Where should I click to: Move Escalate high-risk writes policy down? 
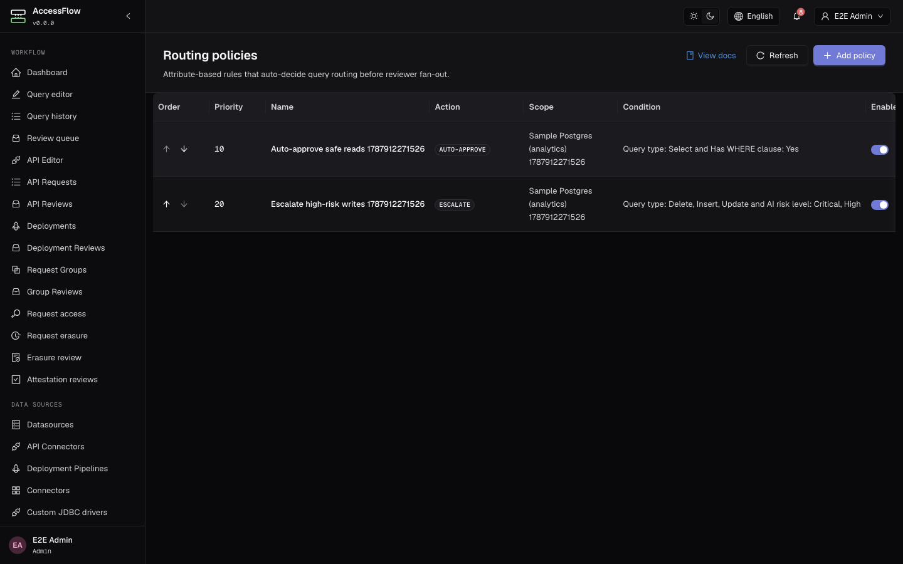(x=184, y=204)
